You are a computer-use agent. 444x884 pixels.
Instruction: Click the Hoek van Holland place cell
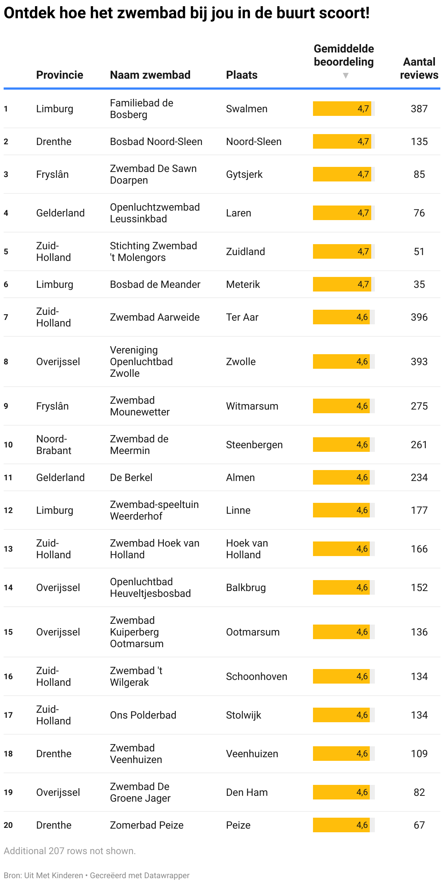247,549
